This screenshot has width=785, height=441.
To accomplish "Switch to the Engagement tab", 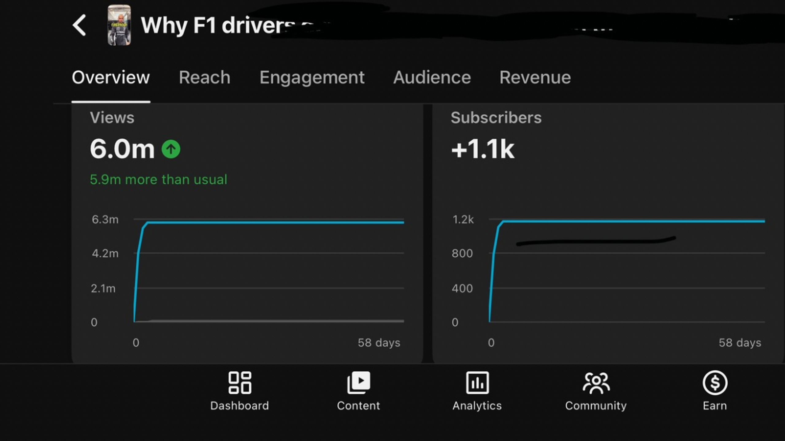I will tap(312, 78).
